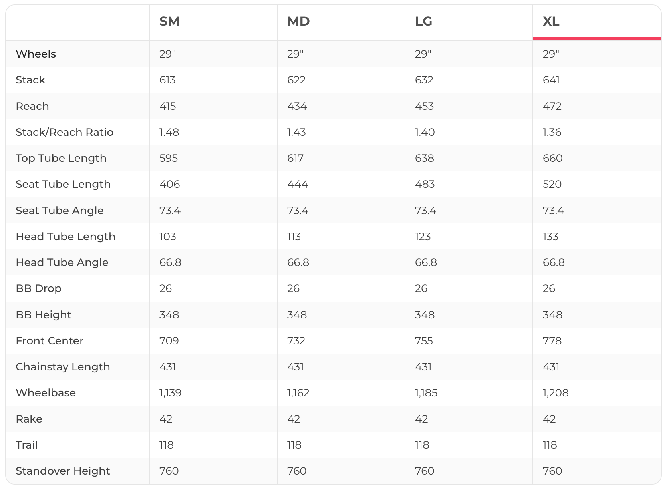Click the Head Tube Angle label
Image resolution: width=667 pixels, height=493 pixels.
(x=62, y=262)
